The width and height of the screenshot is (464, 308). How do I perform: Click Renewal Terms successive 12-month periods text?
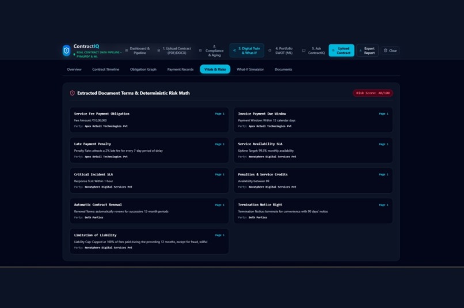tap(121, 211)
